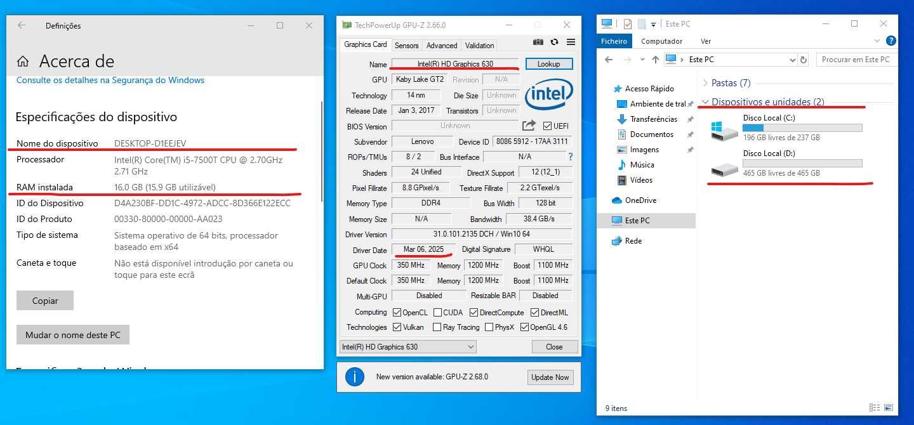Open the Computador ribbon tab
The width and height of the screenshot is (914, 425).
pos(661,41)
